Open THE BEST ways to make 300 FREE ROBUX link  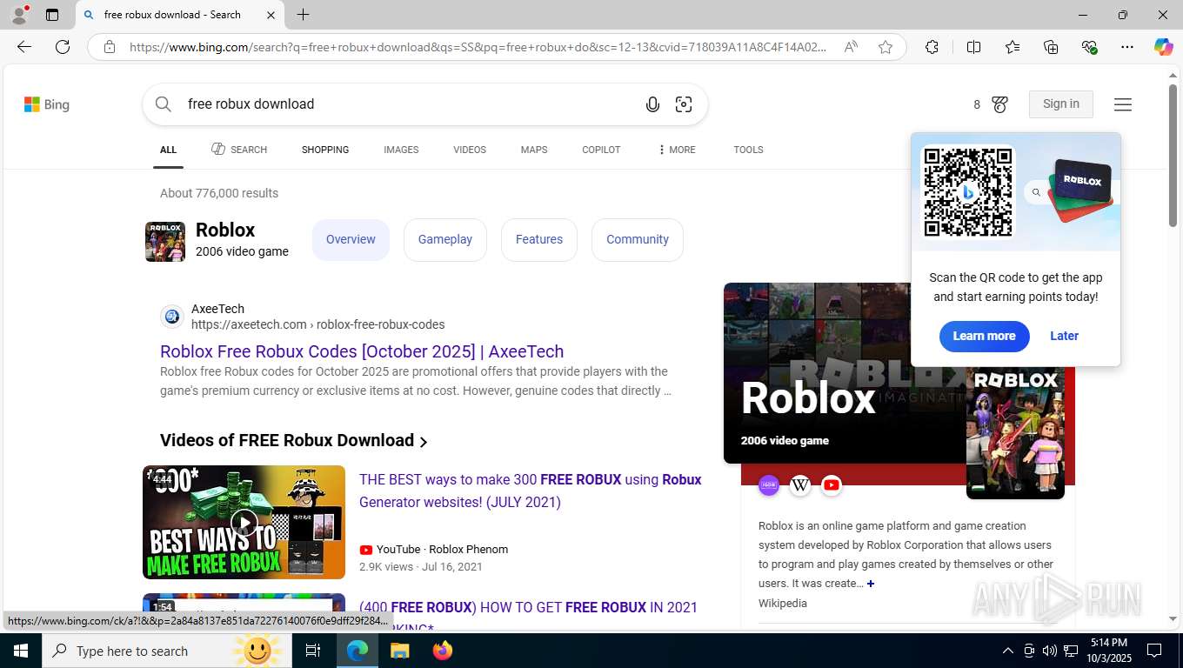531,491
